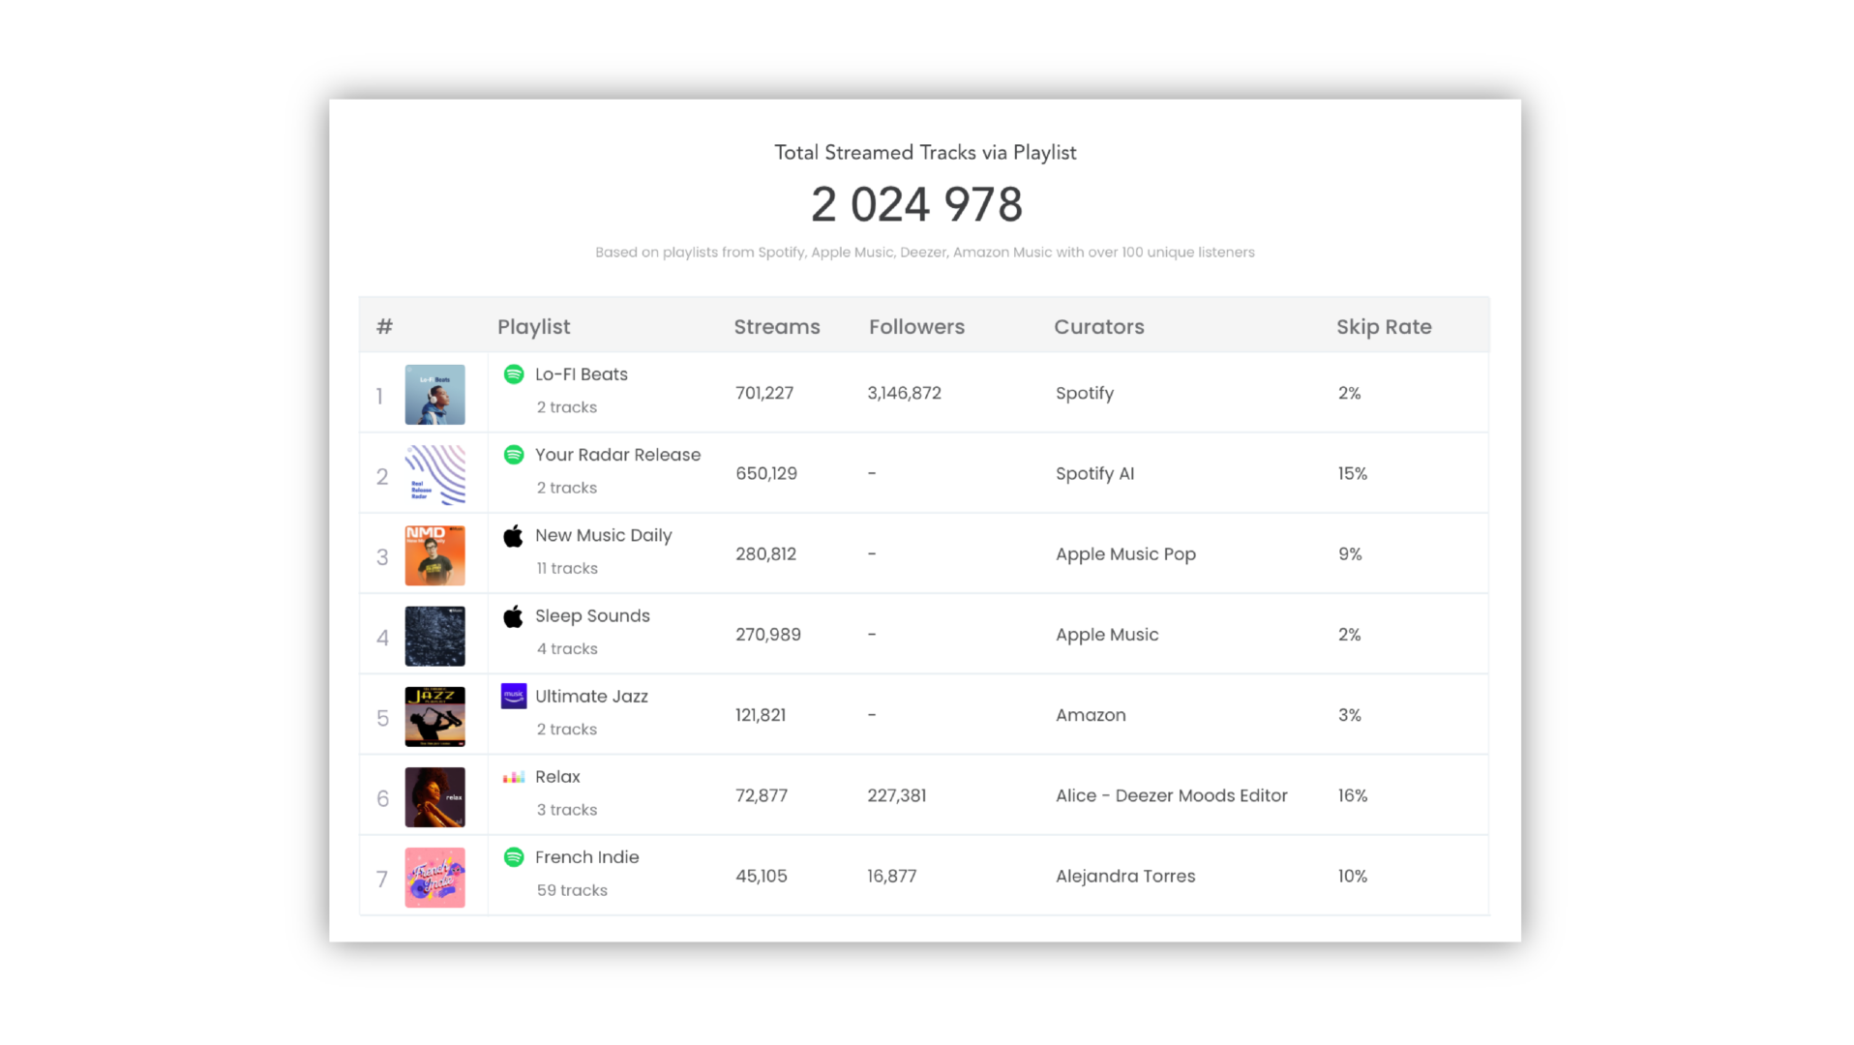Viewport: 1854px width, 1045px height.
Task: Open the Lo-Fi Beats cover thumbnail
Action: (434, 395)
